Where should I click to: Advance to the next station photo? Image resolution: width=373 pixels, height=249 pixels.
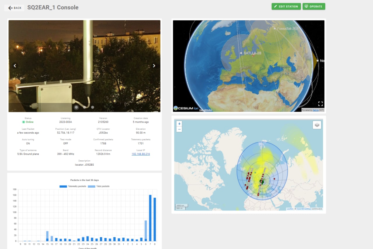(x=154, y=66)
